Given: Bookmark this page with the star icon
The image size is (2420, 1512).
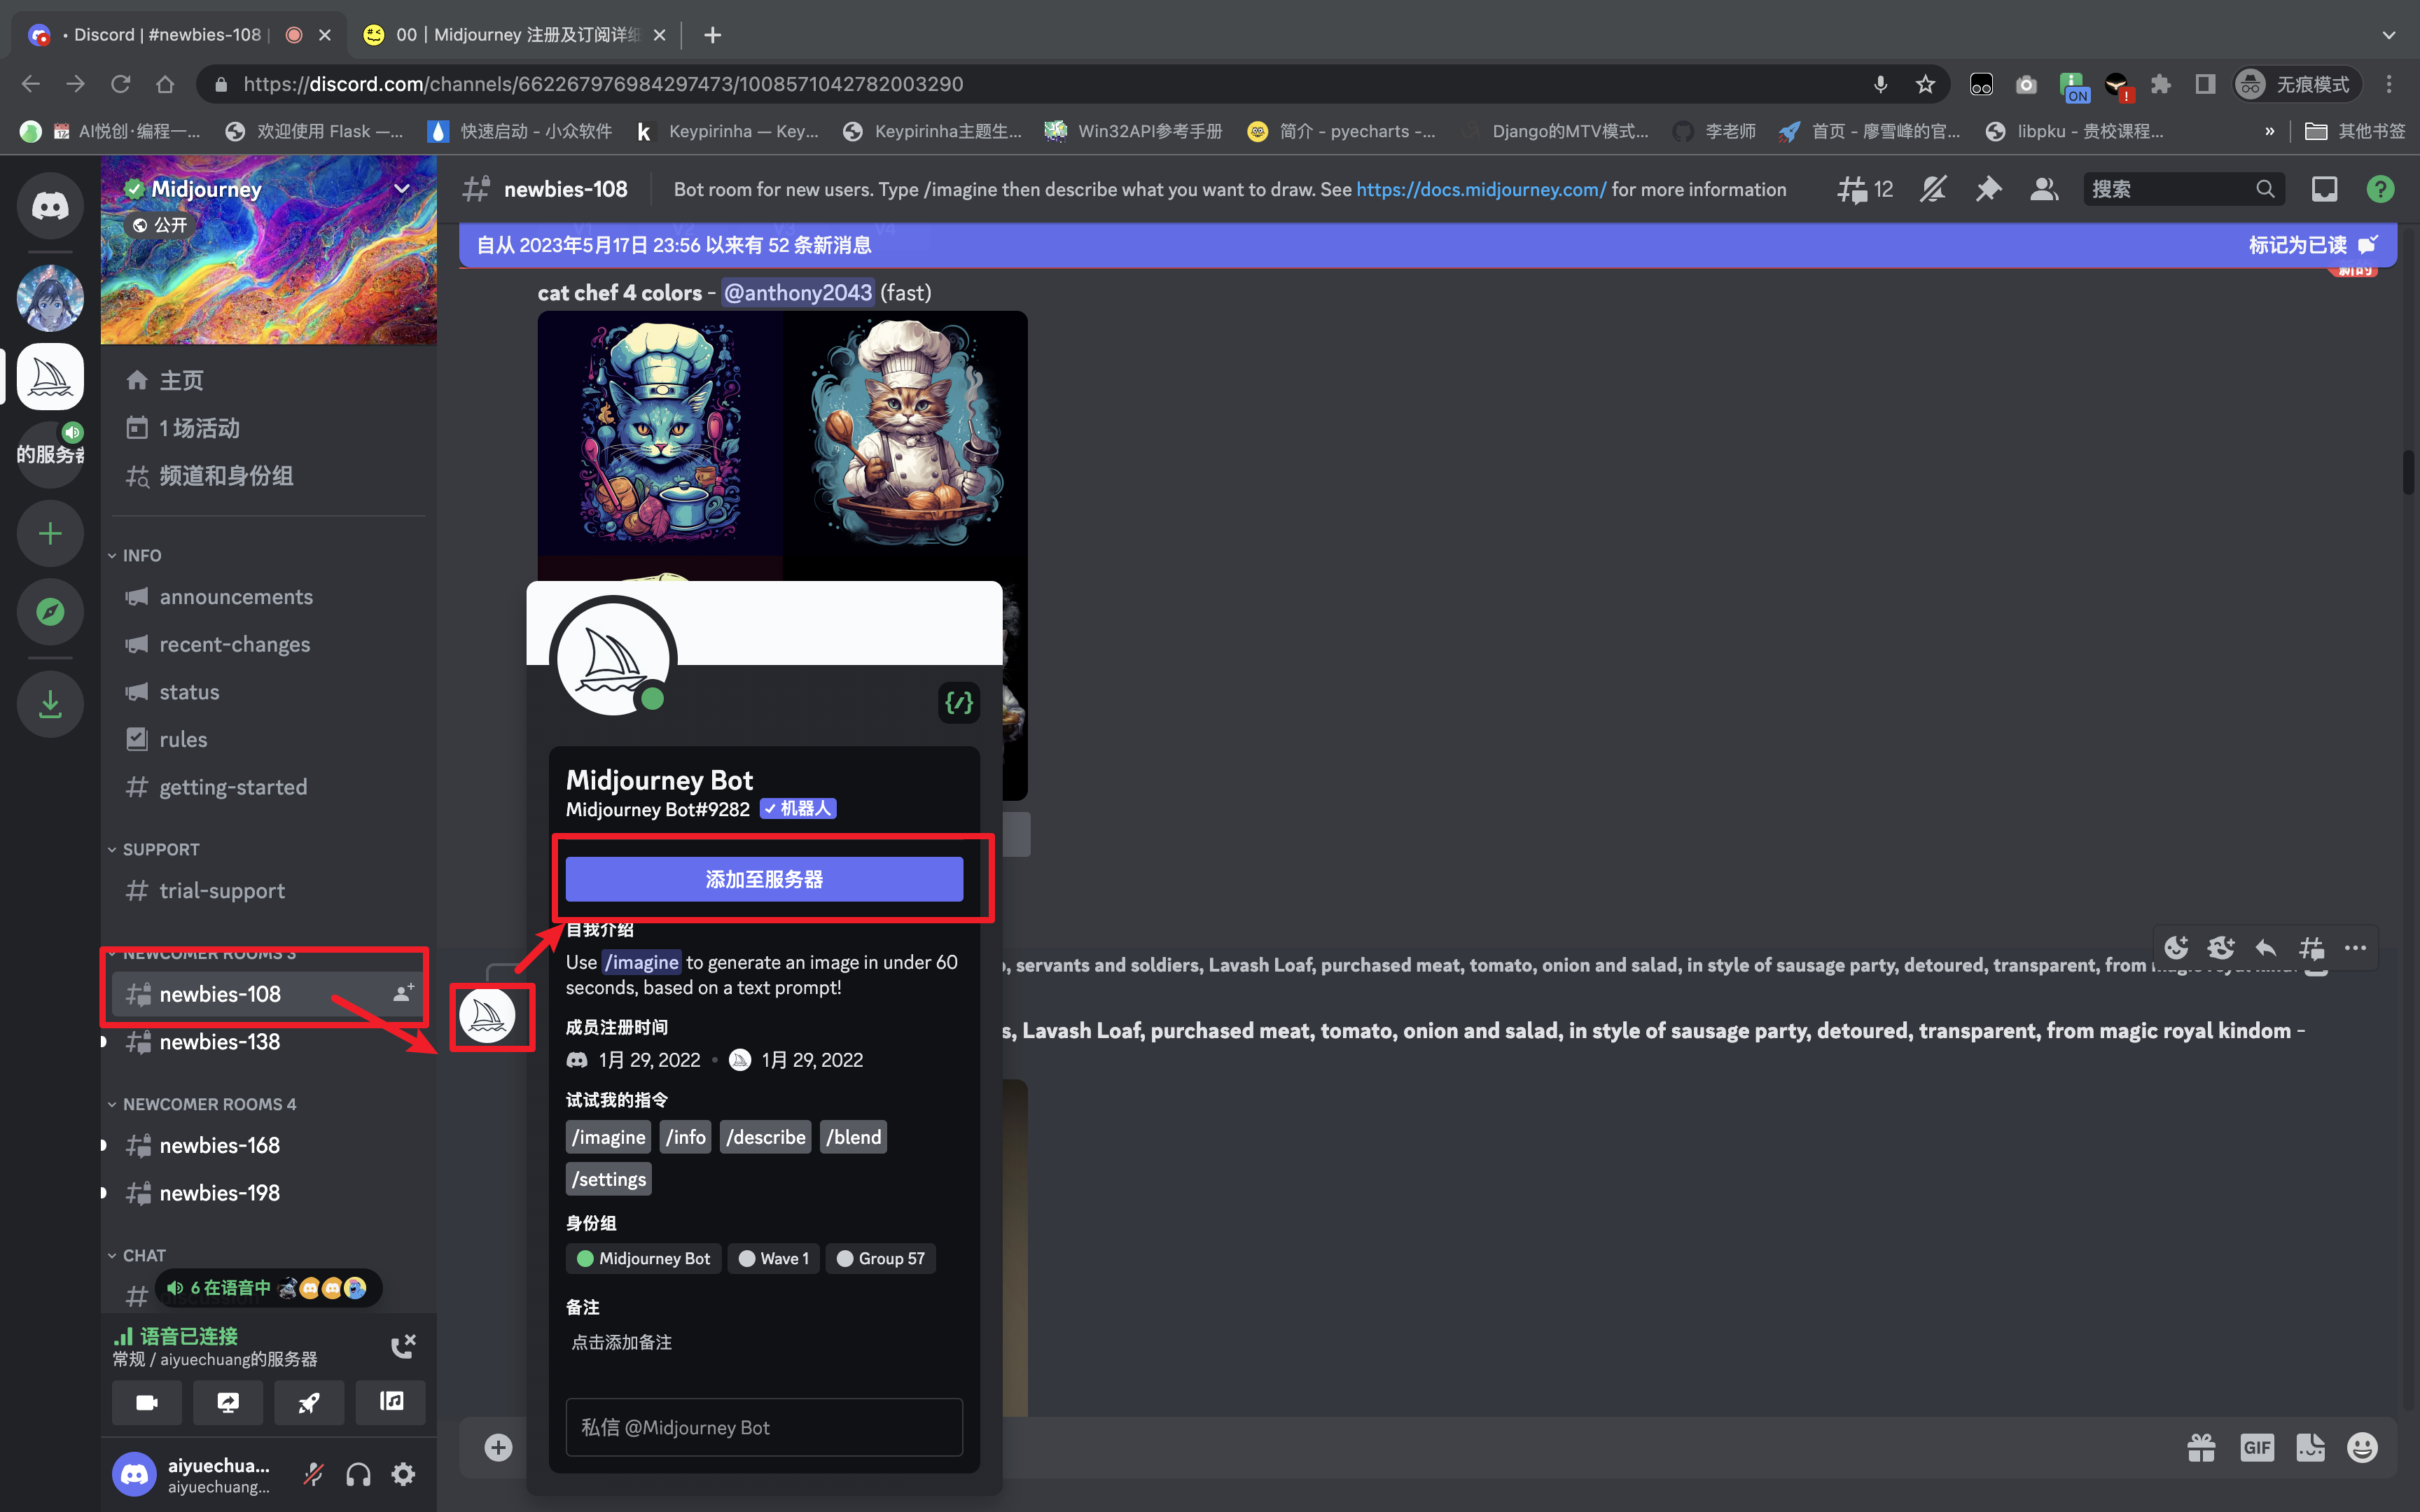Looking at the screenshot, I should (x=1925, y=84).
